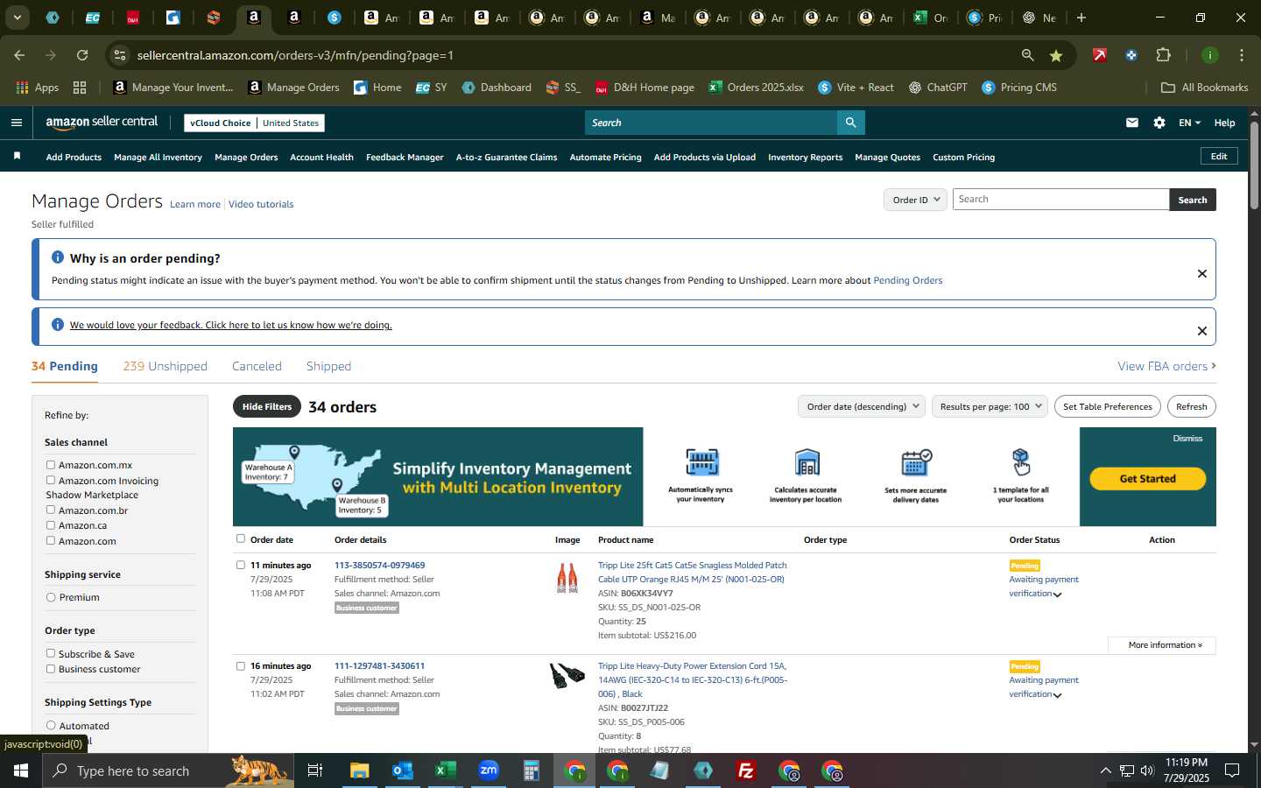Open the Windows notification center icon
This screenshot has width=1261, height=788.
(1232, 770)
